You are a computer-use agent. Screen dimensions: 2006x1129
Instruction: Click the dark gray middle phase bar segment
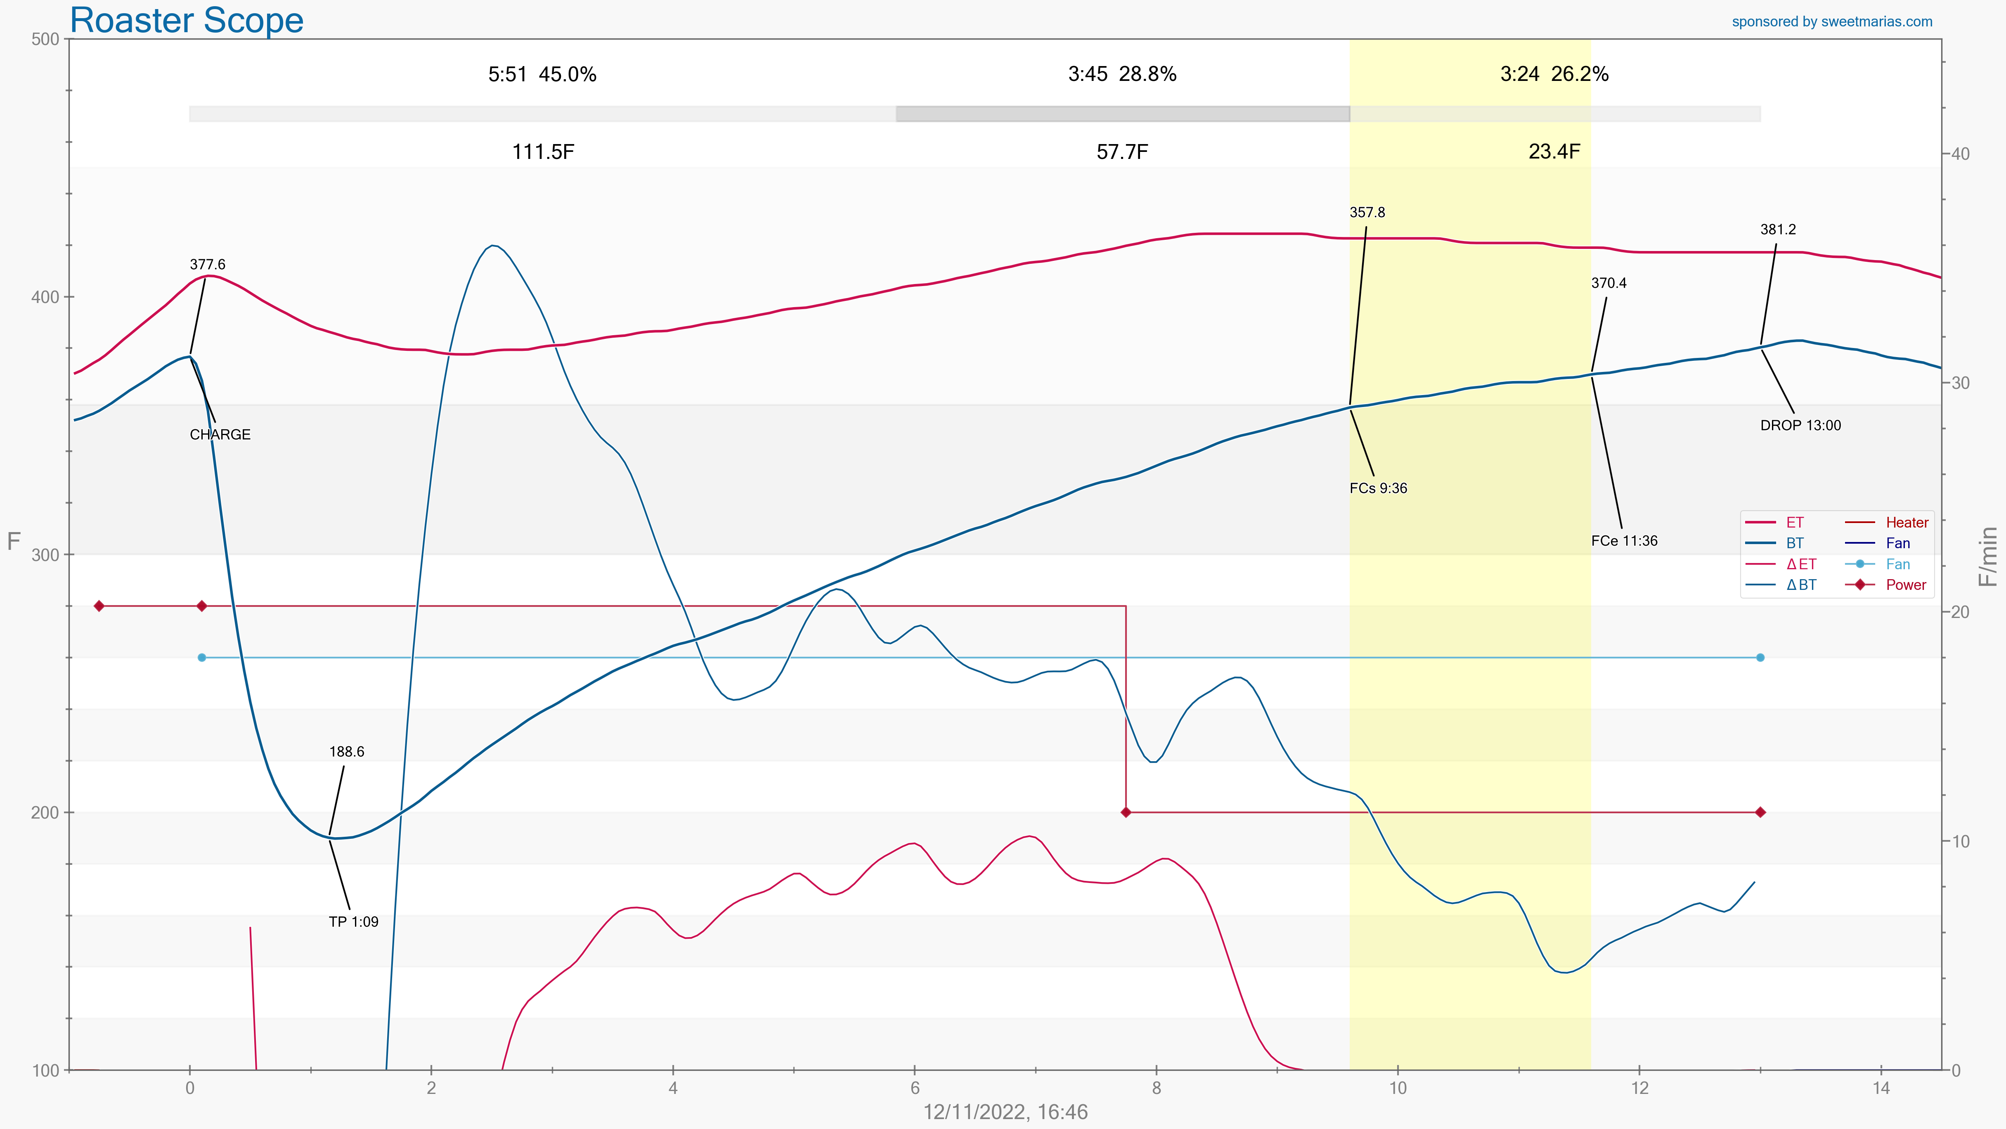pos(1122,114)
